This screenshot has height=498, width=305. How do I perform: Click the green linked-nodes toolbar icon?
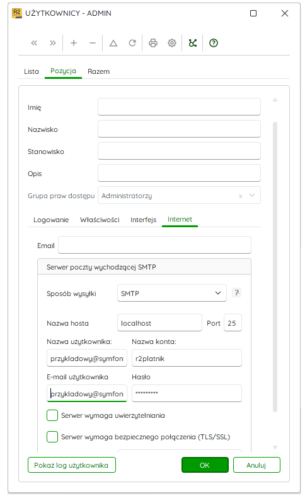click(193, 43)
